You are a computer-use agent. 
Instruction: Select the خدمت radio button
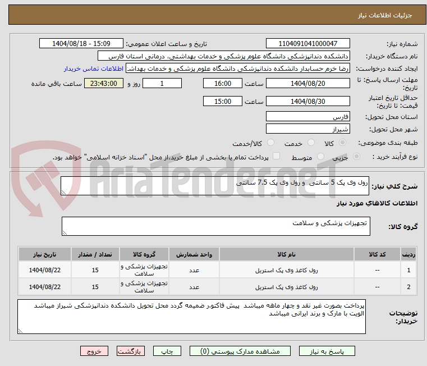point(311,143)
